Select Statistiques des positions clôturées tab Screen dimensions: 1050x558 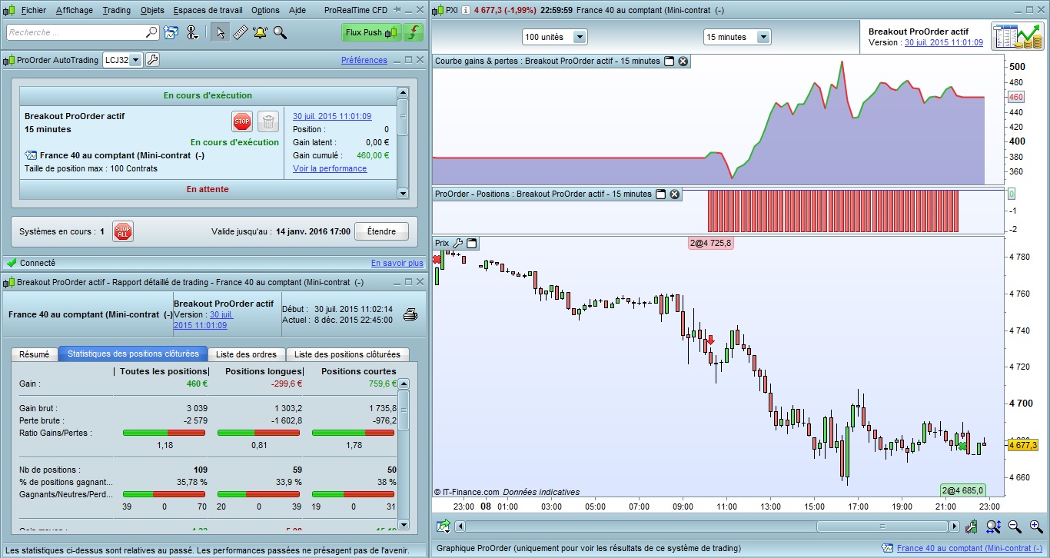133,354
